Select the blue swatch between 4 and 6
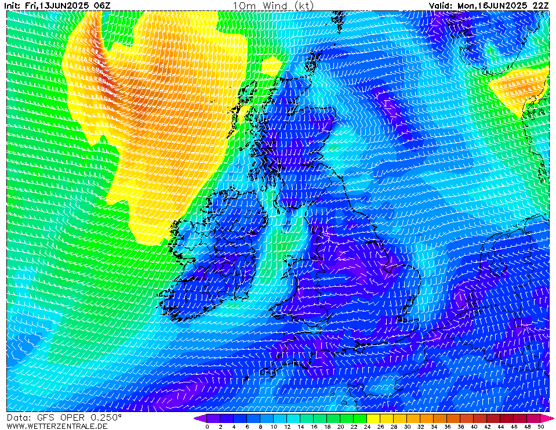Image resolution: width=556 pixels, height=430 pixels. coord(240,418)
